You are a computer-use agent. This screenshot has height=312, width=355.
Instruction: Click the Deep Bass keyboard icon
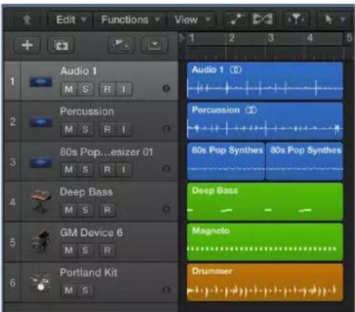[x=40, y=201]
